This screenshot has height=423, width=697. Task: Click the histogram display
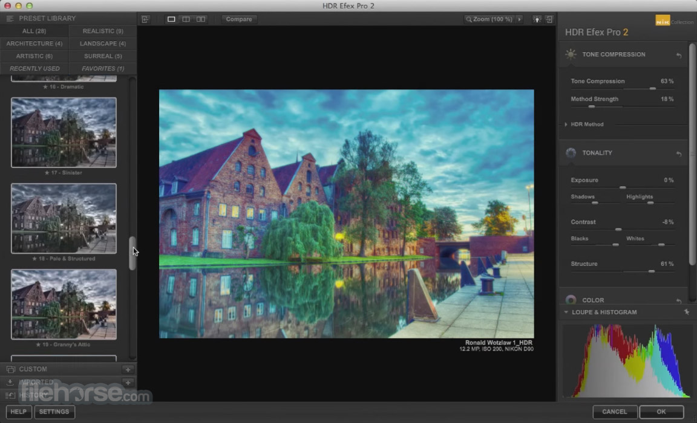(x=627, y=360)
